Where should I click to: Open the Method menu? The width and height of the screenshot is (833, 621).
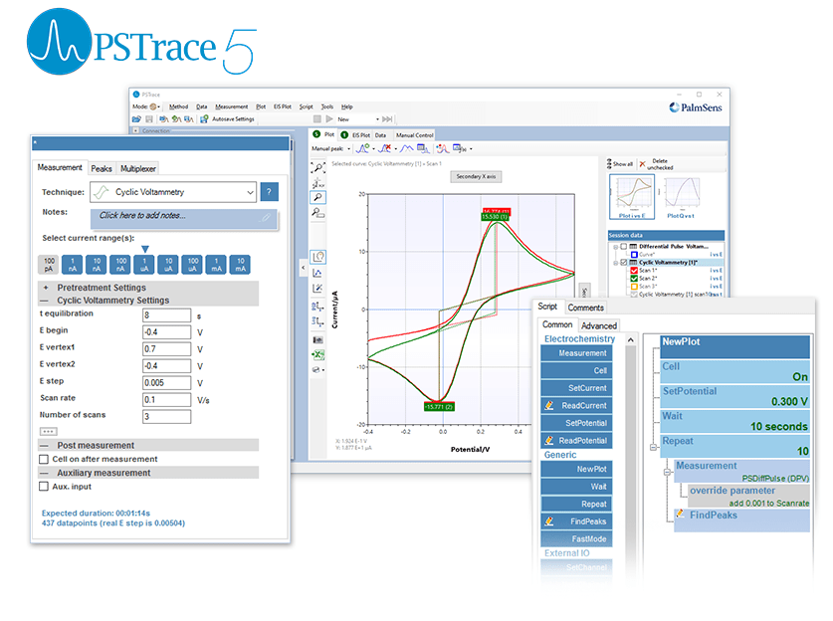pyautogui.click(x=179, y=106)
